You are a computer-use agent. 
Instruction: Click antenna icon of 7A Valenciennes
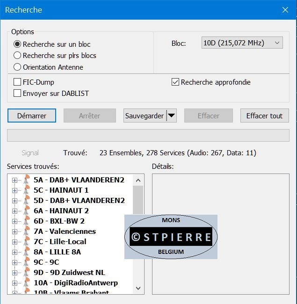(27, 231)
